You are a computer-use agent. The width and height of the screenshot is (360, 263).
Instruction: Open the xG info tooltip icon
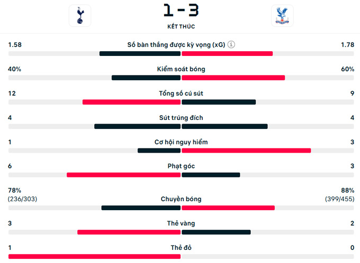pyautogui.click(x=231, y=45)
